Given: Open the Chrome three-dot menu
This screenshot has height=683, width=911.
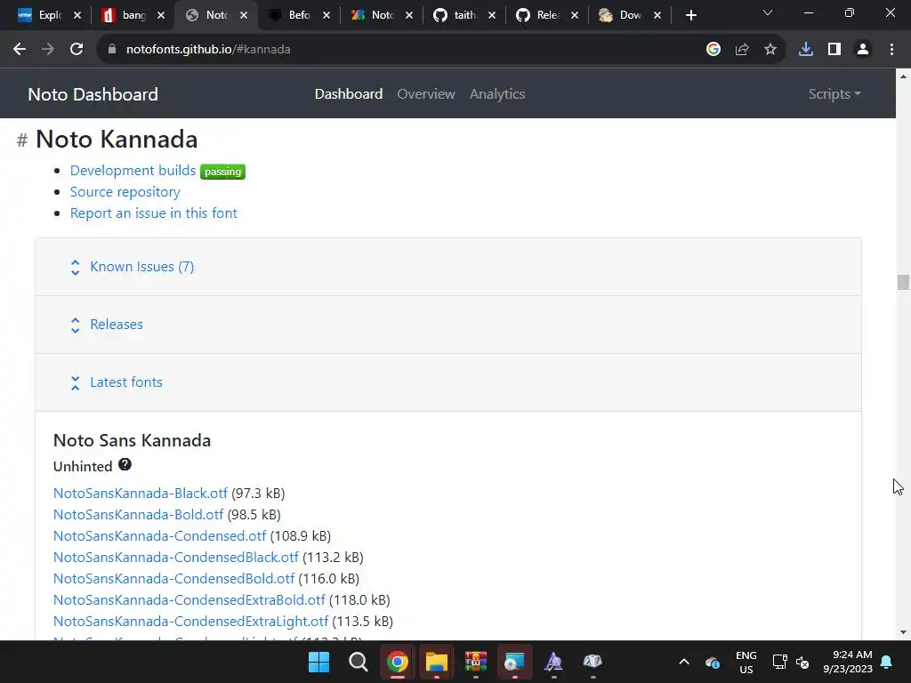Looking at the screenshot, I should coord(891,50).
